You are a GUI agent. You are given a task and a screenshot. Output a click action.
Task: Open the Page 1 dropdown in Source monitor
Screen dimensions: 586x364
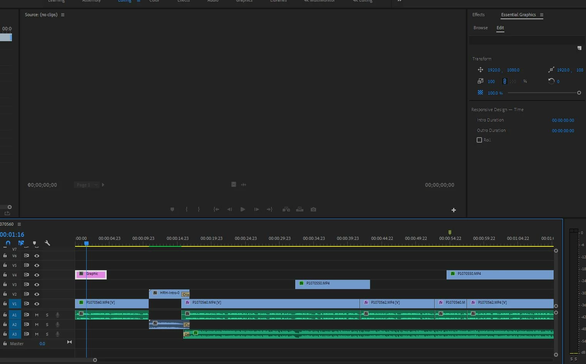click(87, 185)
